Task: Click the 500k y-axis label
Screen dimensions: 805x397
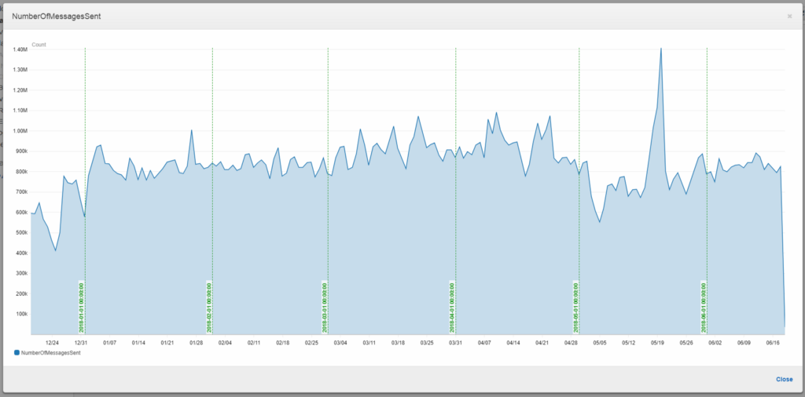Action: pyautogui.click(x=23, y=232)
